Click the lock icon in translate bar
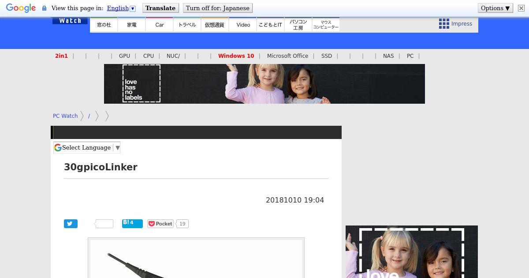The width and height of the screenshot is (529, 278). pos(44,8)
